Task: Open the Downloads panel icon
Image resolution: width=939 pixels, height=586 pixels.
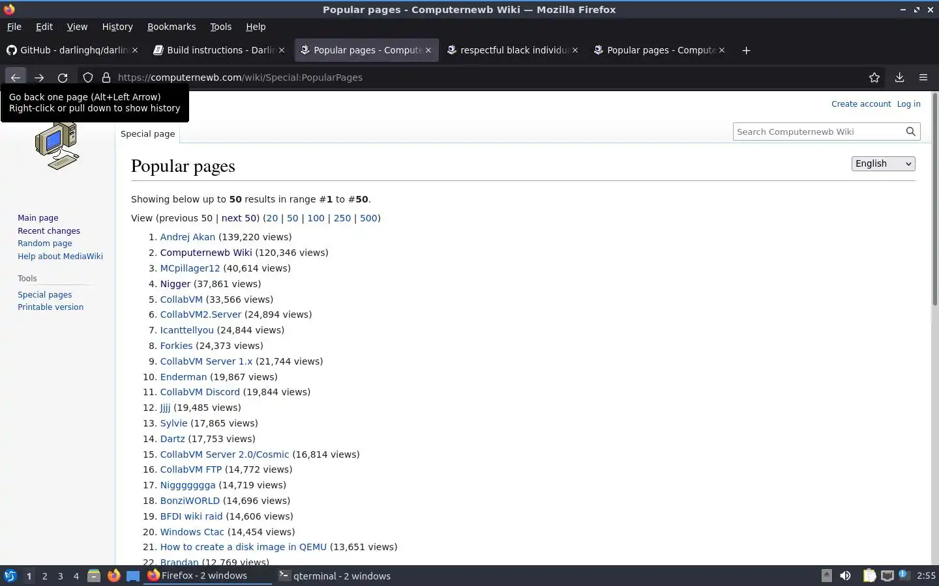Action: pos(899,77)
